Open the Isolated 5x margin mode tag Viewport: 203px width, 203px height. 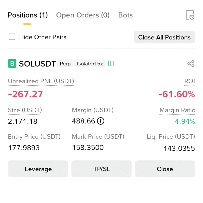pyautogui.click(x=90, y=63)
